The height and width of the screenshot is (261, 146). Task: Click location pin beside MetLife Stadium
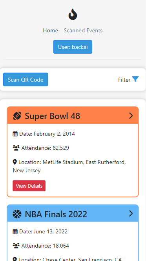point(15,162)
